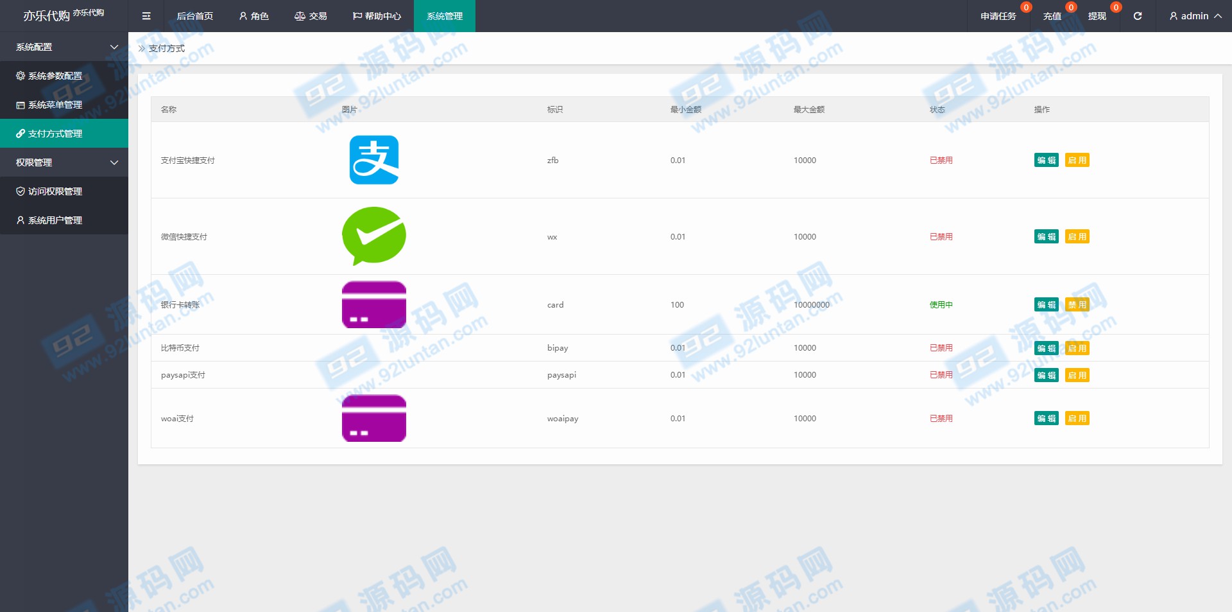Edit the paysapi支付 row
Viewport: 1232px width, 612px height.
click(x=1047, y=375)
